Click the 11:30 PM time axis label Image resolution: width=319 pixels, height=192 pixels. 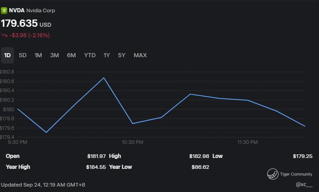248,142
